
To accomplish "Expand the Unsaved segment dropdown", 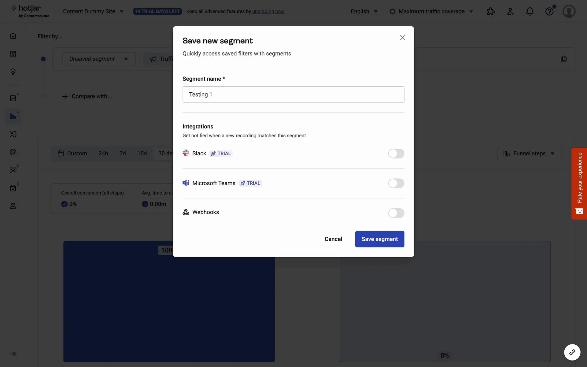I will click(x=99, y=59).
